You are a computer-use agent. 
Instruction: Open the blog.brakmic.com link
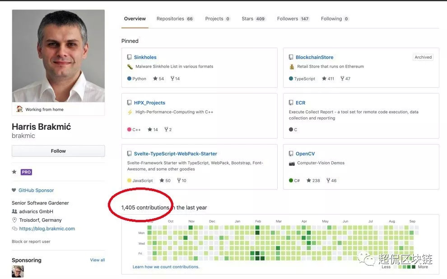(47, 229)
